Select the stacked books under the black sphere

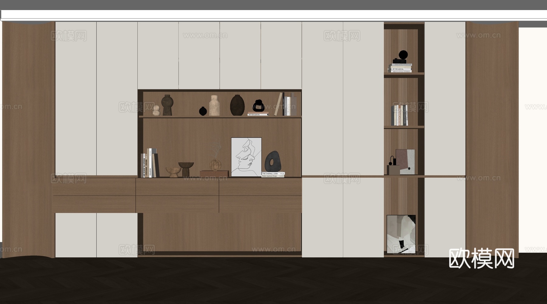tap(401, 68)
